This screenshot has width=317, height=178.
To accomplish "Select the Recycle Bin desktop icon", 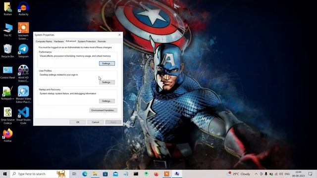I will coord(8,51).
